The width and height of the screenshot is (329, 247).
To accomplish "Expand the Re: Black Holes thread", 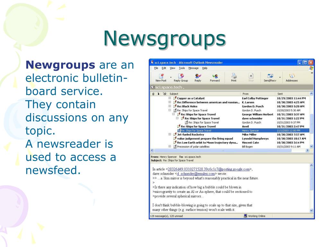I will click(x=170, y=106).
